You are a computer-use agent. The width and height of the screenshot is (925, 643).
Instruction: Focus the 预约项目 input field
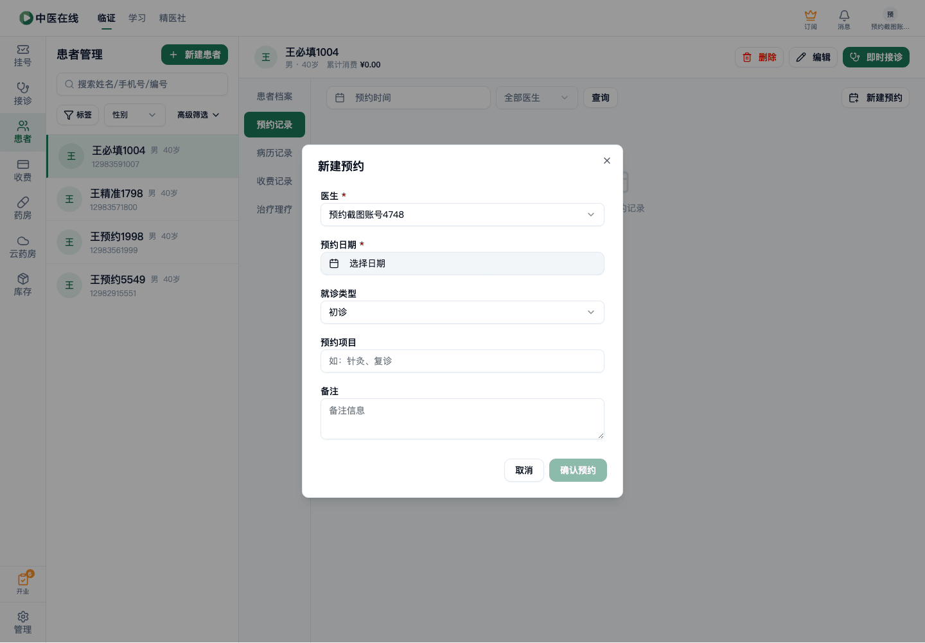[463, 361]
